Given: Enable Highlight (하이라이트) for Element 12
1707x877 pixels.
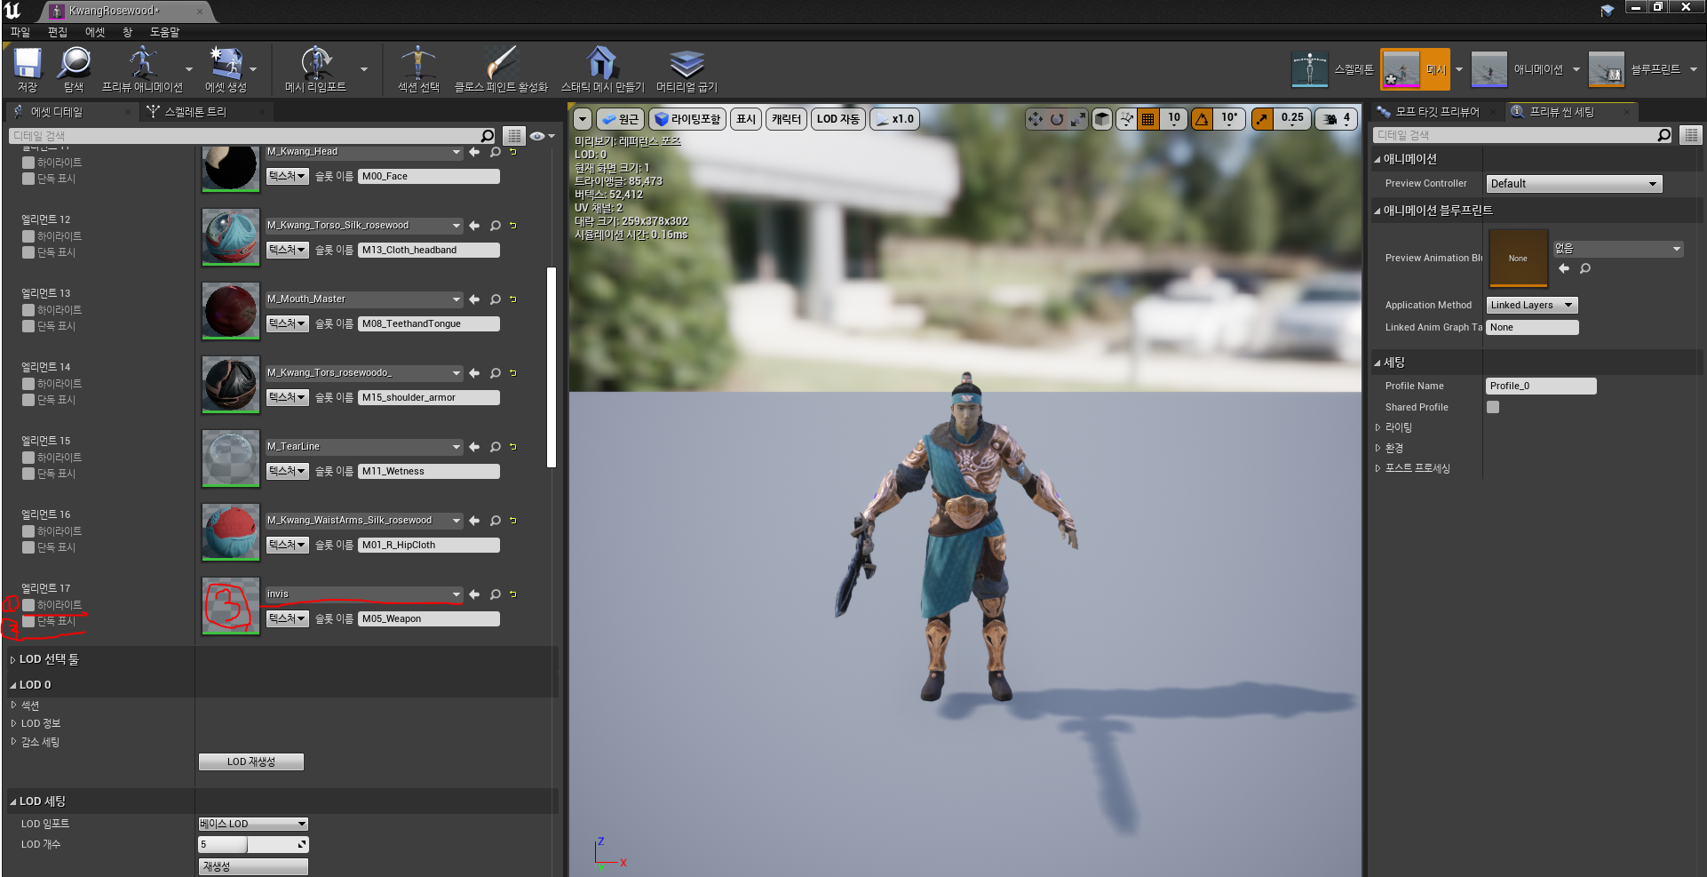Looking at the screenshot, I should click(x=28, y=236).
